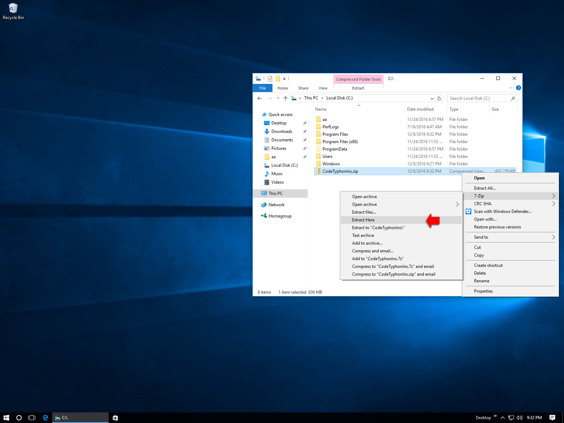The width and height of the screenshot is (564, 423).
Task: Open the File ribbon tab
Action: (x=263, y=88)
